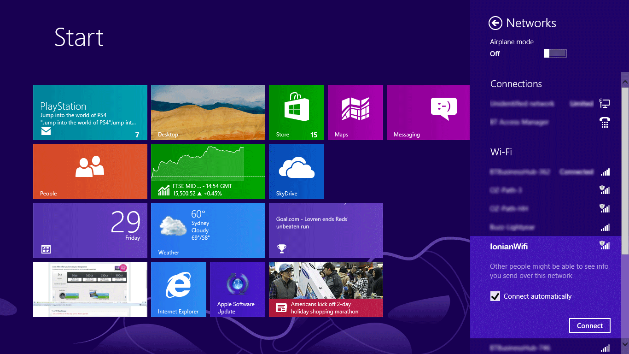Click the finance chart icon beside FTSE MID
The width and height of the screenshot is (629, 354).
(164, 190)
